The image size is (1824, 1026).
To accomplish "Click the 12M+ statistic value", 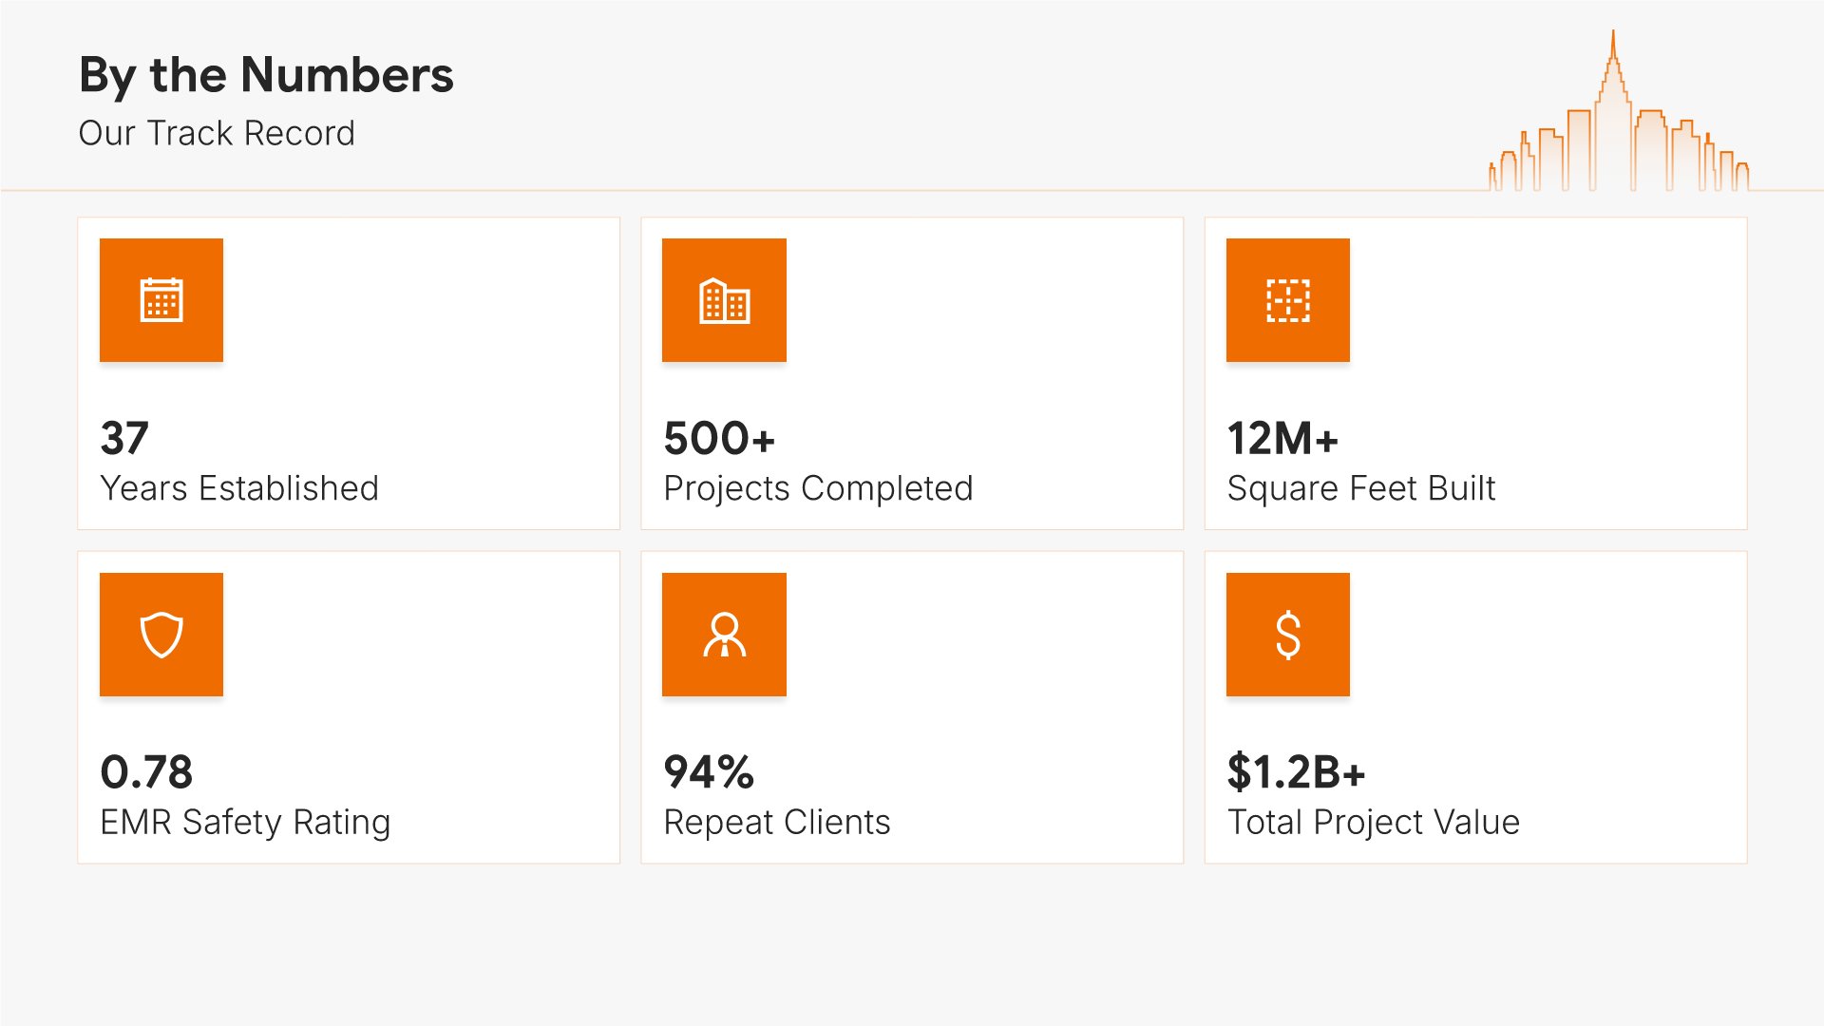I will tap(1282, 438).
